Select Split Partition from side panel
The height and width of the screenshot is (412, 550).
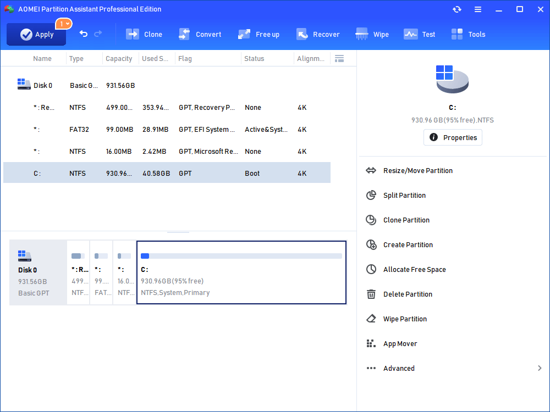[404, 196]
